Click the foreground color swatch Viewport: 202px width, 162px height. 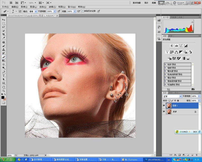3,97
